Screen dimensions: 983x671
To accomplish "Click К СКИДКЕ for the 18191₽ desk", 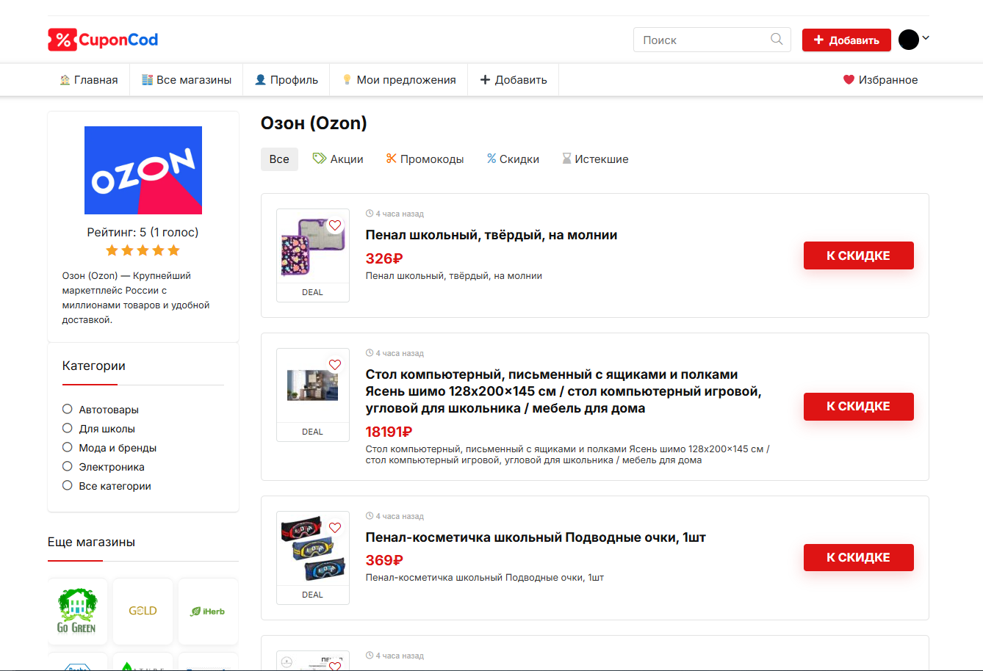I will [858, 407].
